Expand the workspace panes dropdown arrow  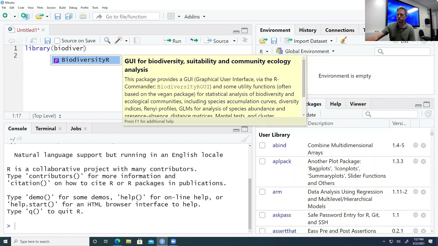[179, 16]
